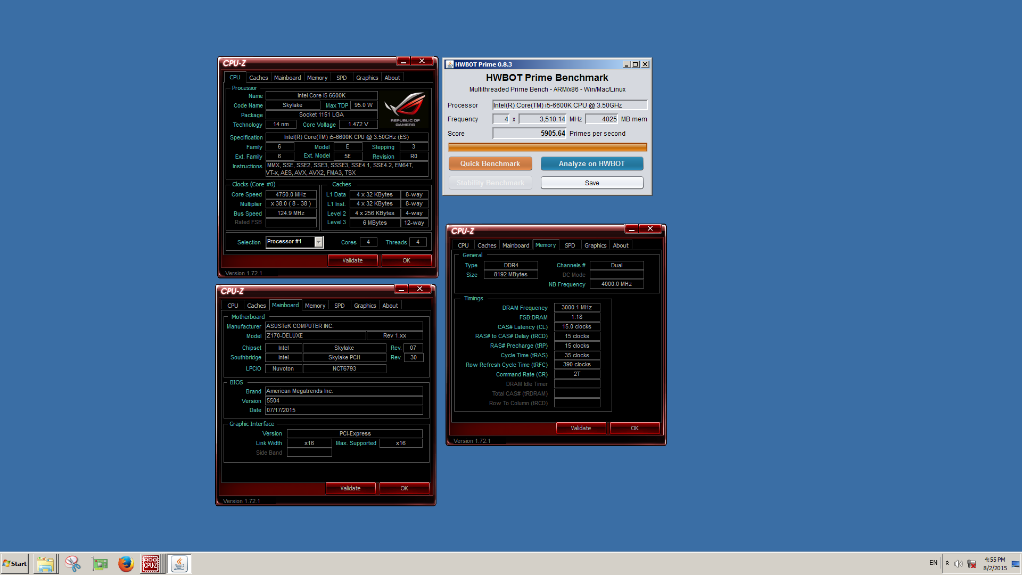Open Graphics tab in Memory window
Viewport: 1022px width, 575px height.
tap(596, 245)
